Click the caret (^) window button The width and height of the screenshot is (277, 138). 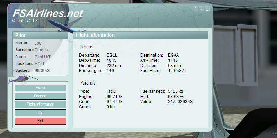(195, 9)
